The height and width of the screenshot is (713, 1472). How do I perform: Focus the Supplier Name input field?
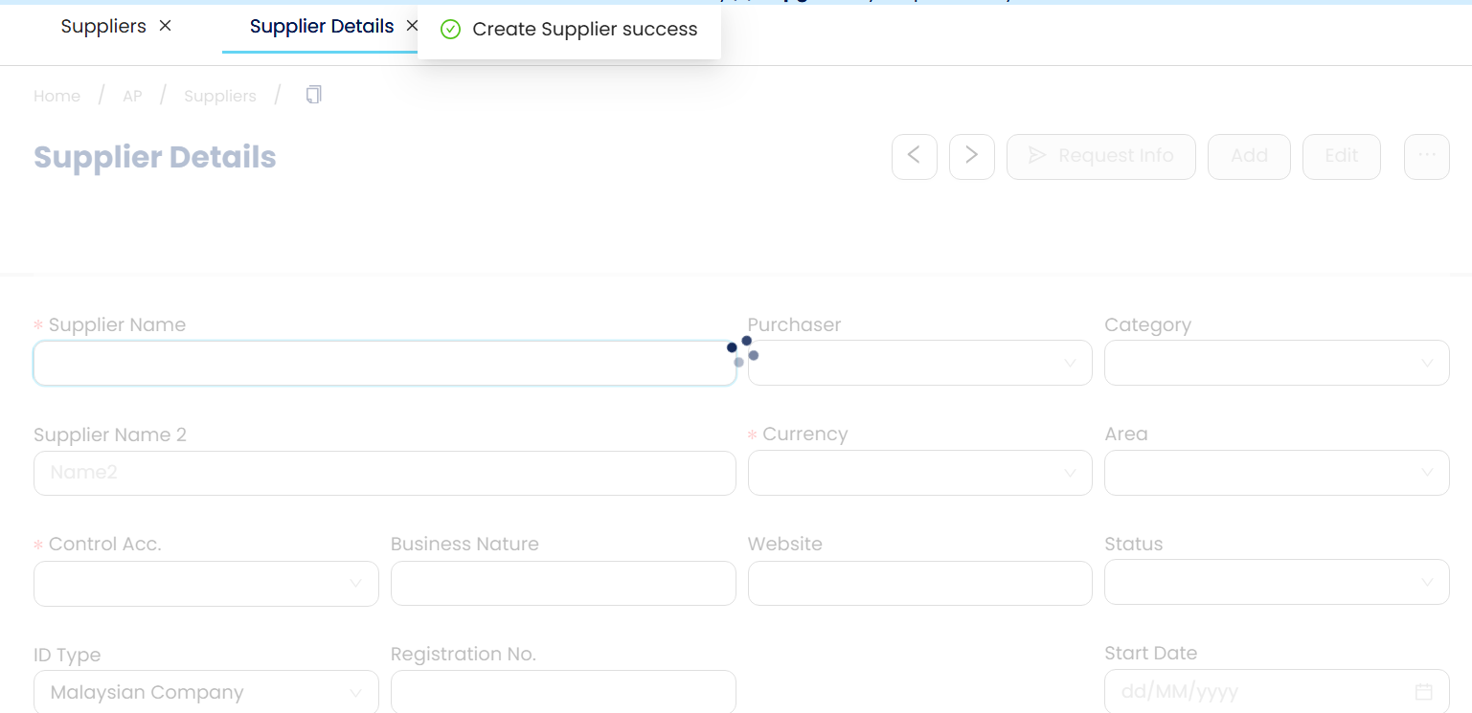coord(383,364)
